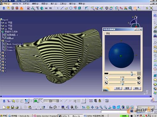157x117 pixels.
Task: Click the globe icon in top toolbar
Action: coord(42,8)
